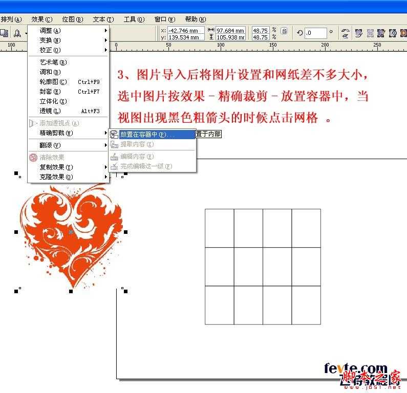Image resolution: width=407 pixels, height=393 pixels.
Task: Click the orange bitmap icon at toolbar end
Action: [403, 33]
